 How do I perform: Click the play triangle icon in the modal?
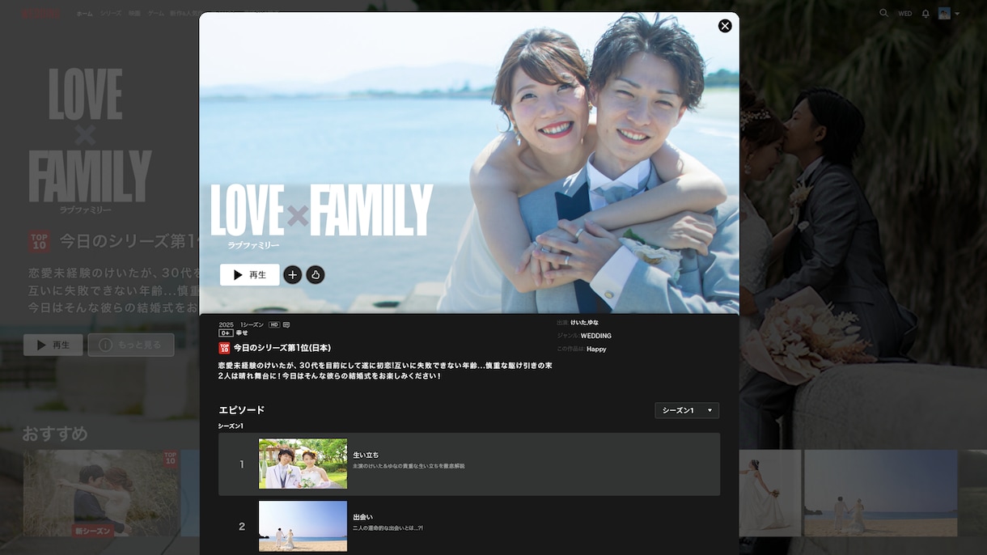pos(239,274)
